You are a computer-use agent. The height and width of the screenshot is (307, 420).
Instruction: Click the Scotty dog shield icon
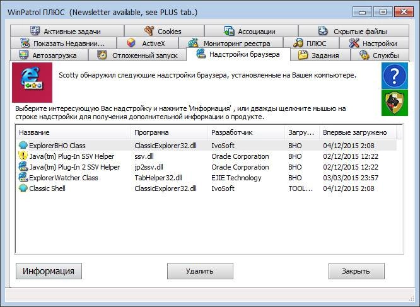395,103
